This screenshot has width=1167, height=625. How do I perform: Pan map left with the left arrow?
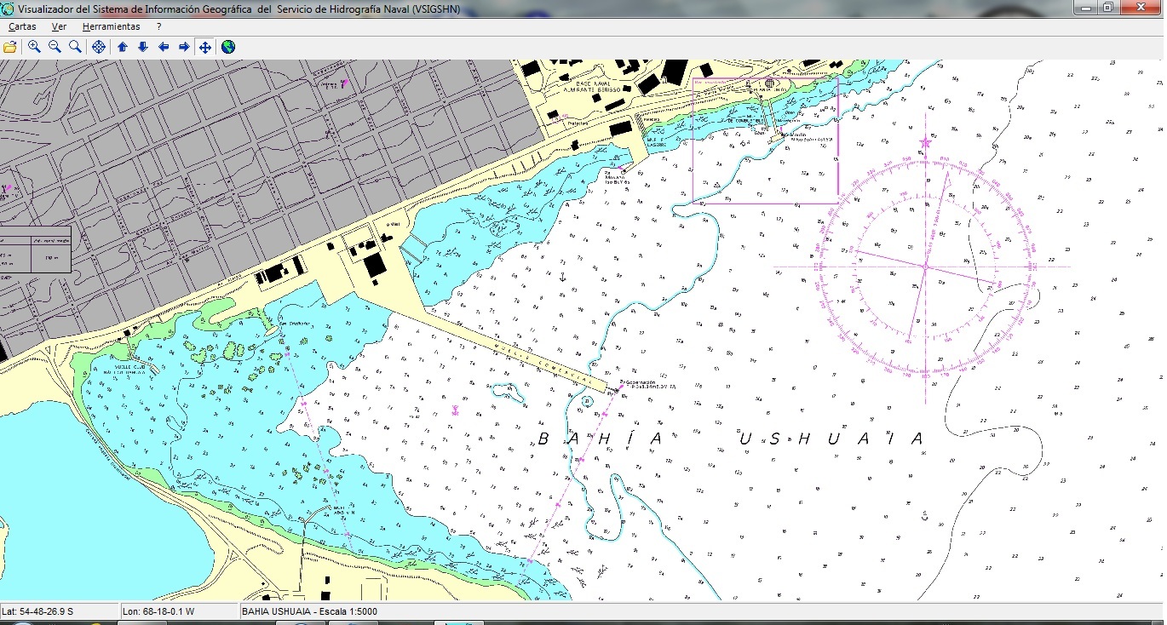pyautogui.click(x=164, y=47)
